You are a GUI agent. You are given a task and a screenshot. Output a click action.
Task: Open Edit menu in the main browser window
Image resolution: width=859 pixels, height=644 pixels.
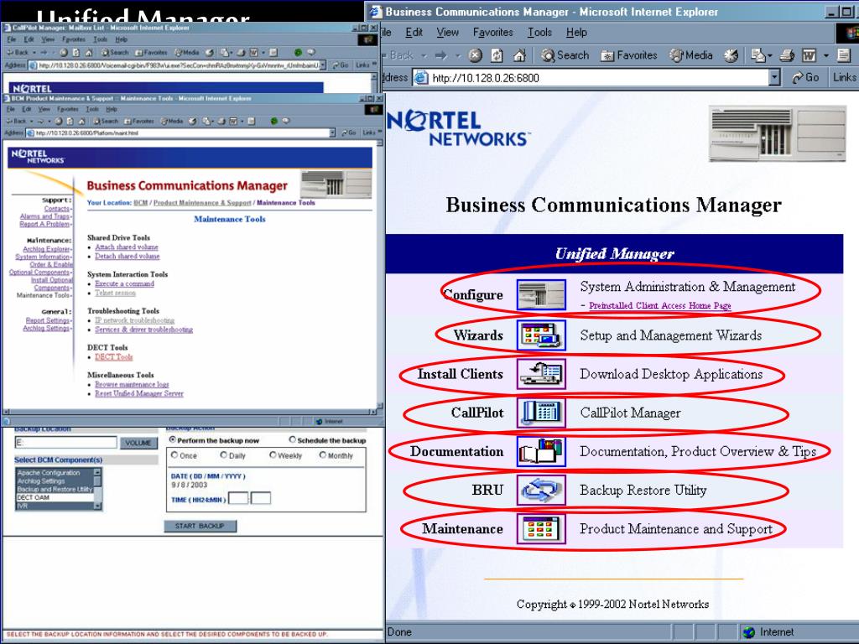pos(414,33)
